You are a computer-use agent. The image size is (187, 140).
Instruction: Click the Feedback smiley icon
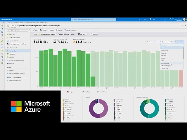(x=164, y=20)
